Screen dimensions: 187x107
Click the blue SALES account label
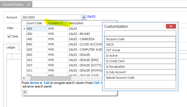click(91, 17)
